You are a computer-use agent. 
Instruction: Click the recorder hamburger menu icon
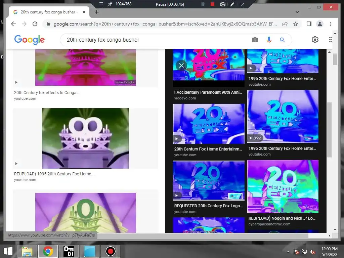101,4
